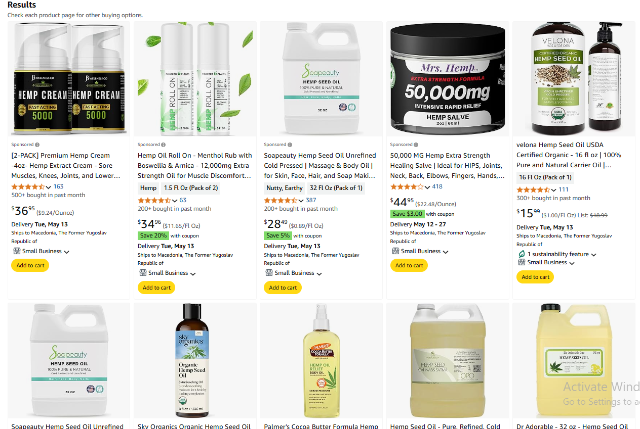Image resolution: width=640 pixels, height=429 pixels.
Task: Add Mrs. Hemp 50,000mg salve to cart
Action: (x=409, y=265)
